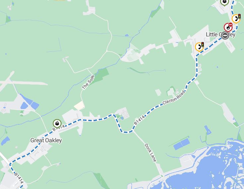Viewport: 244px width, 189px height.
Task: Click the pale cream field below The Soils
Action: pyautogui.click(x=79, y=105)
